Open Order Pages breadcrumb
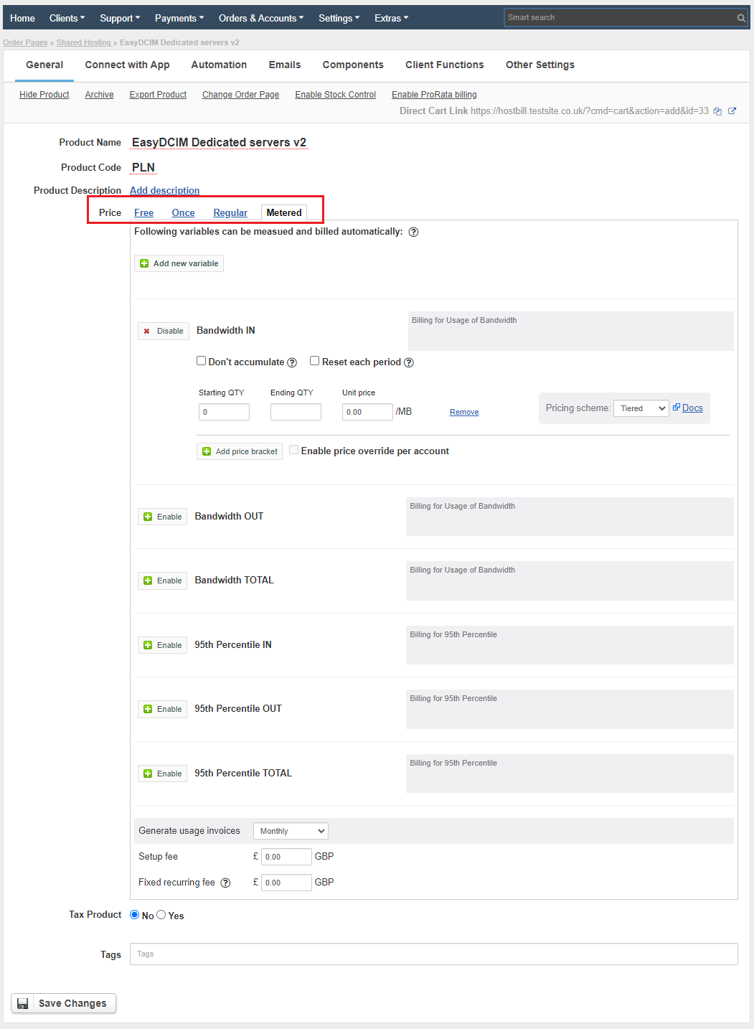This screenshot has width=754, height=1029. [x=25, y=42]
